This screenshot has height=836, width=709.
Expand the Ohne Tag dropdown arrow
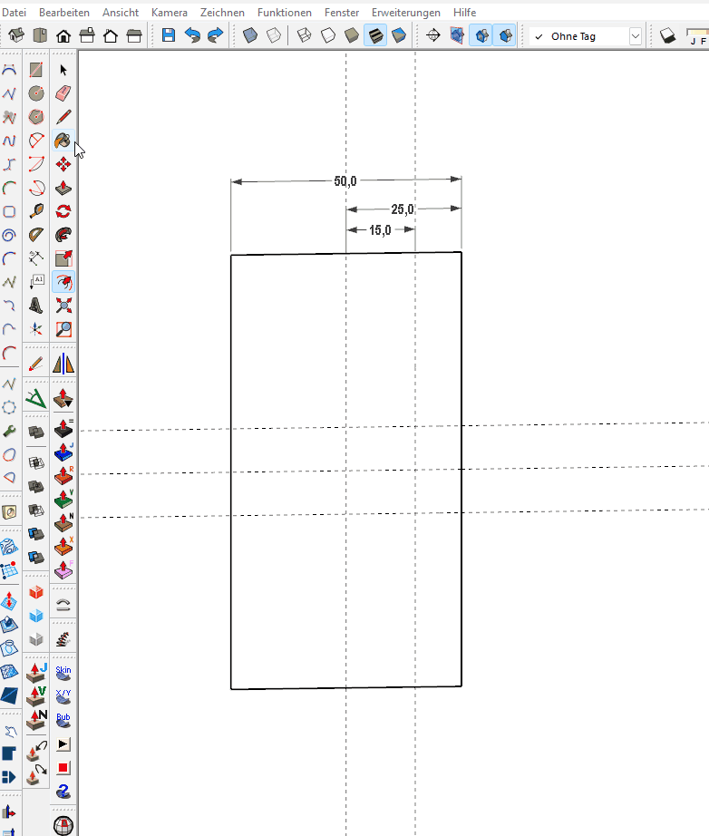(x=635, y=36)
